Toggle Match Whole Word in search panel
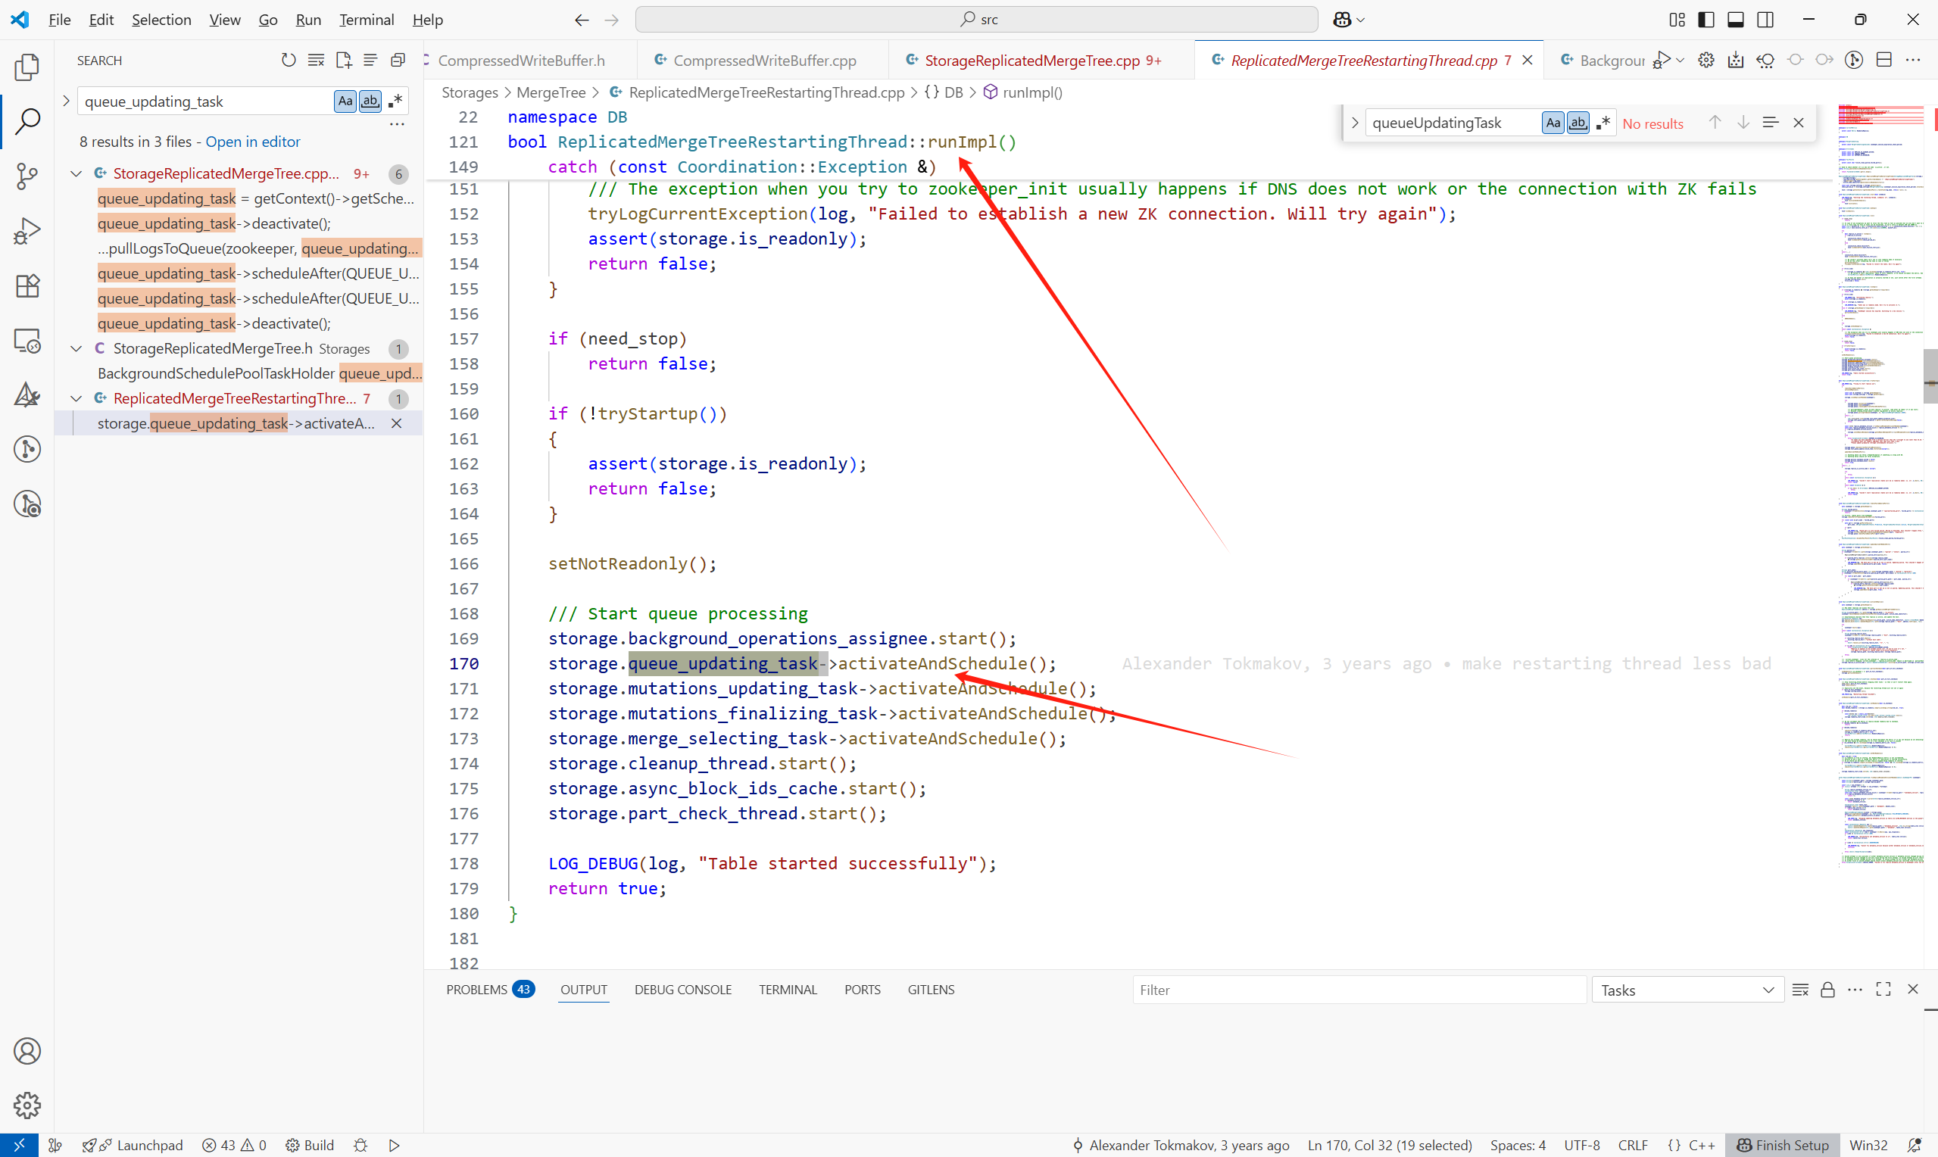1938x1157 pixels. pos(370,101)
